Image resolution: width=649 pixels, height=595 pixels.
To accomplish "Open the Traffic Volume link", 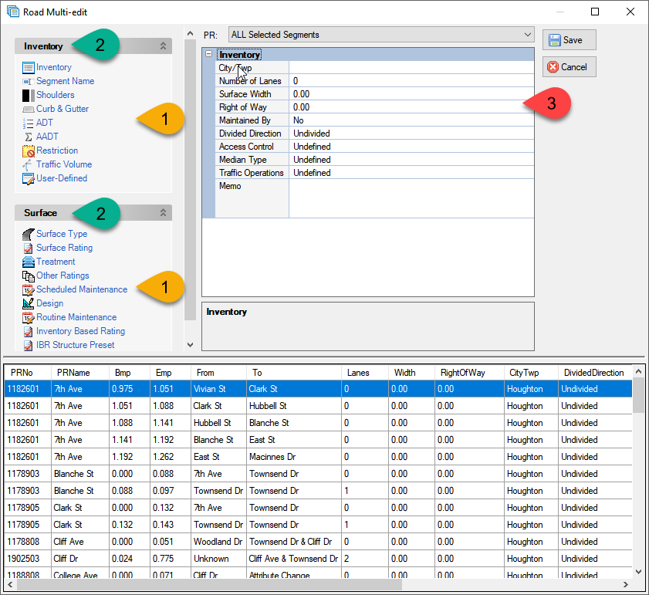I will point(64,164).
